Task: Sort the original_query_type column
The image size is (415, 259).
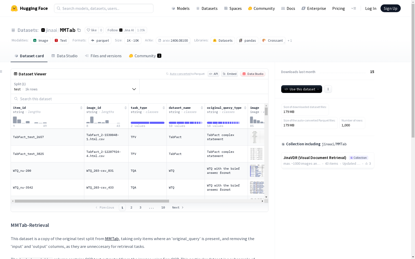Action: click(245, 108)
